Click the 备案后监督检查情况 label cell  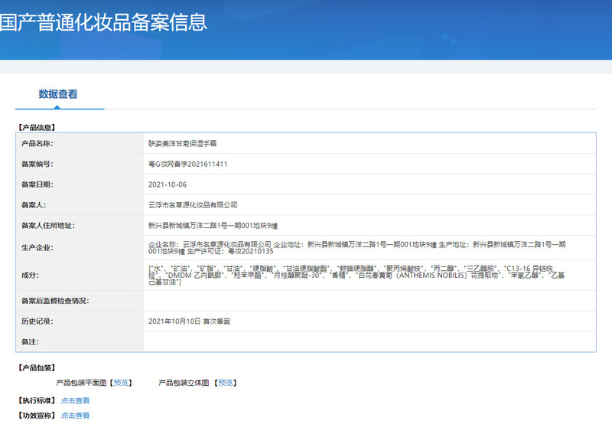tap(80, 301)
